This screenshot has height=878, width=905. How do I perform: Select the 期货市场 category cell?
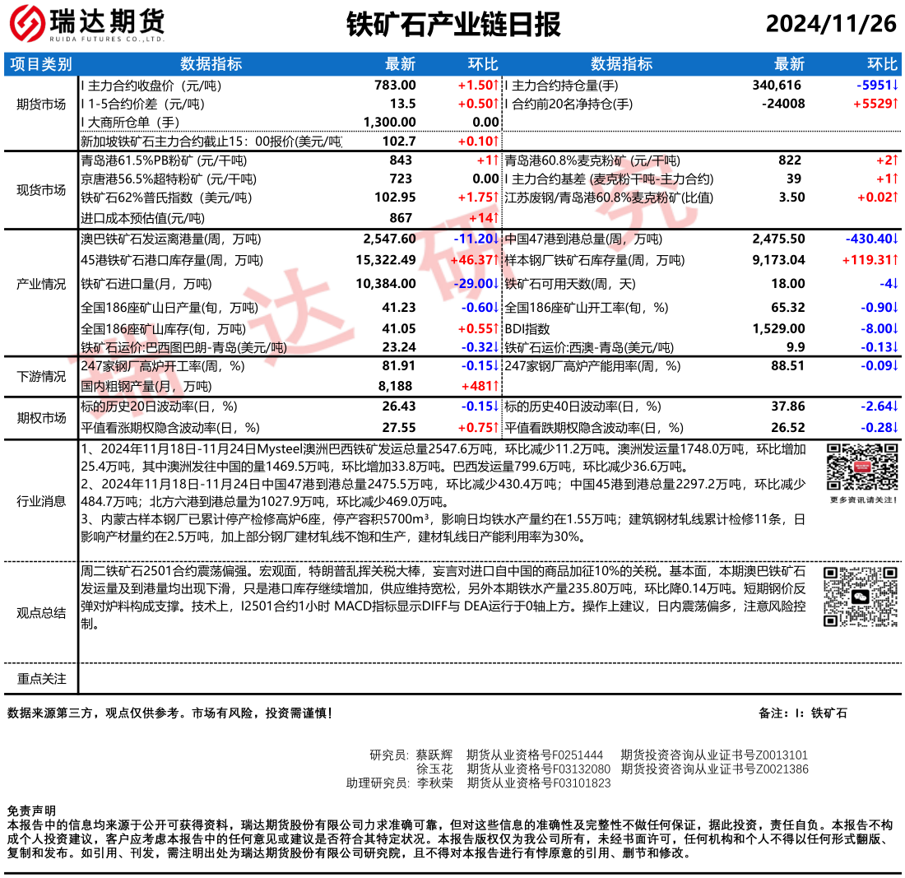point(41,105)
